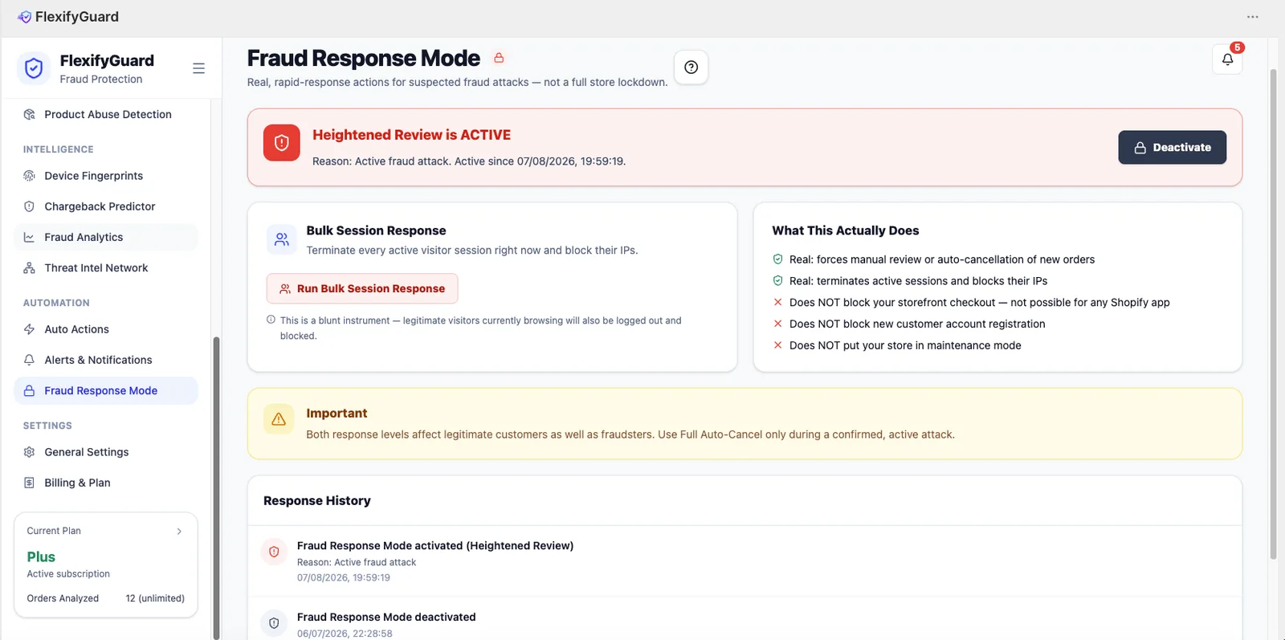1285x640 pixels.
Task: Deactivate Heightened Review mode
Action: [1172, 148]
